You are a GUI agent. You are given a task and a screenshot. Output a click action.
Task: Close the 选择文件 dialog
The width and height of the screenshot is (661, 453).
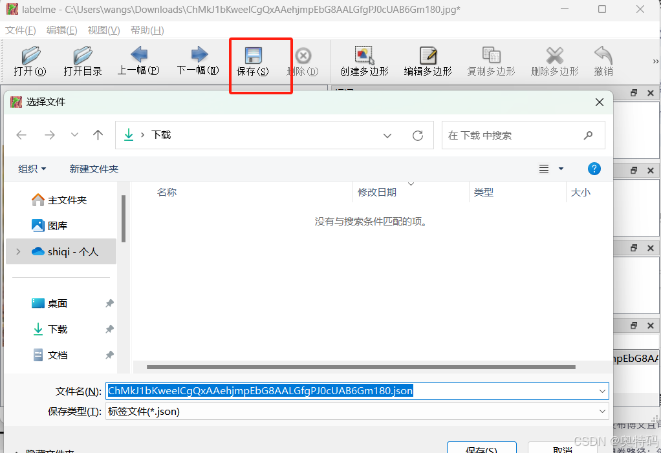tap(600, 102)
